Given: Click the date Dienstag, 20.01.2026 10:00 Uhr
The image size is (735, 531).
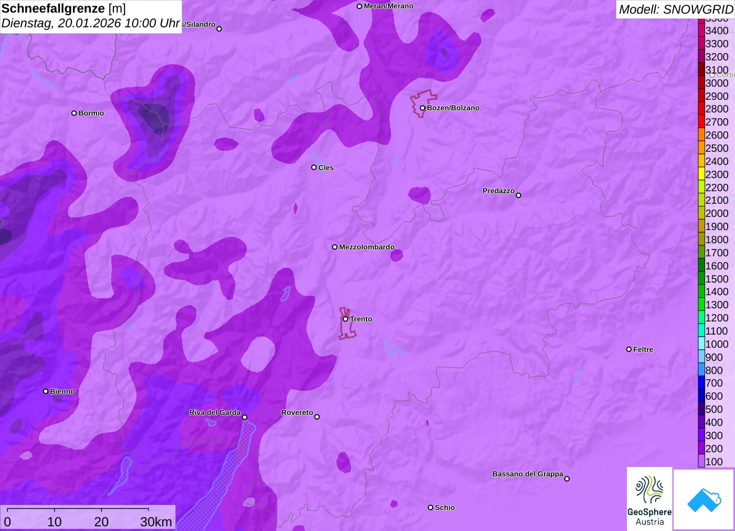Looking at the screenshot, I should click(91, 24).
